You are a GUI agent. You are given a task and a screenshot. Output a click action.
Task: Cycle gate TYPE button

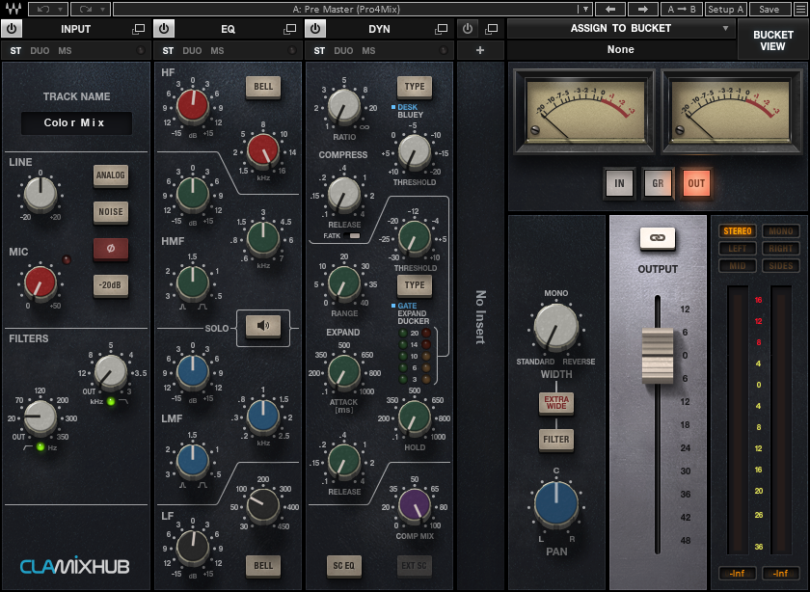415,285
